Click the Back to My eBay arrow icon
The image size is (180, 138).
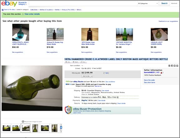2,10
